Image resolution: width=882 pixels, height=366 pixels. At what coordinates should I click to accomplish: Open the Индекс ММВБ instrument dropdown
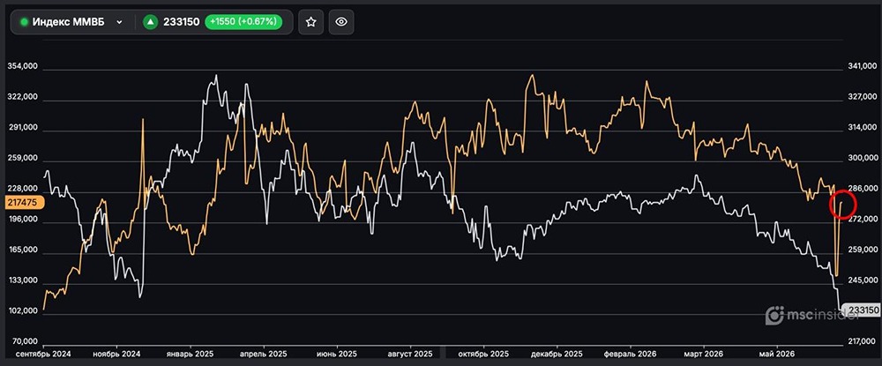tap(72, 22)
